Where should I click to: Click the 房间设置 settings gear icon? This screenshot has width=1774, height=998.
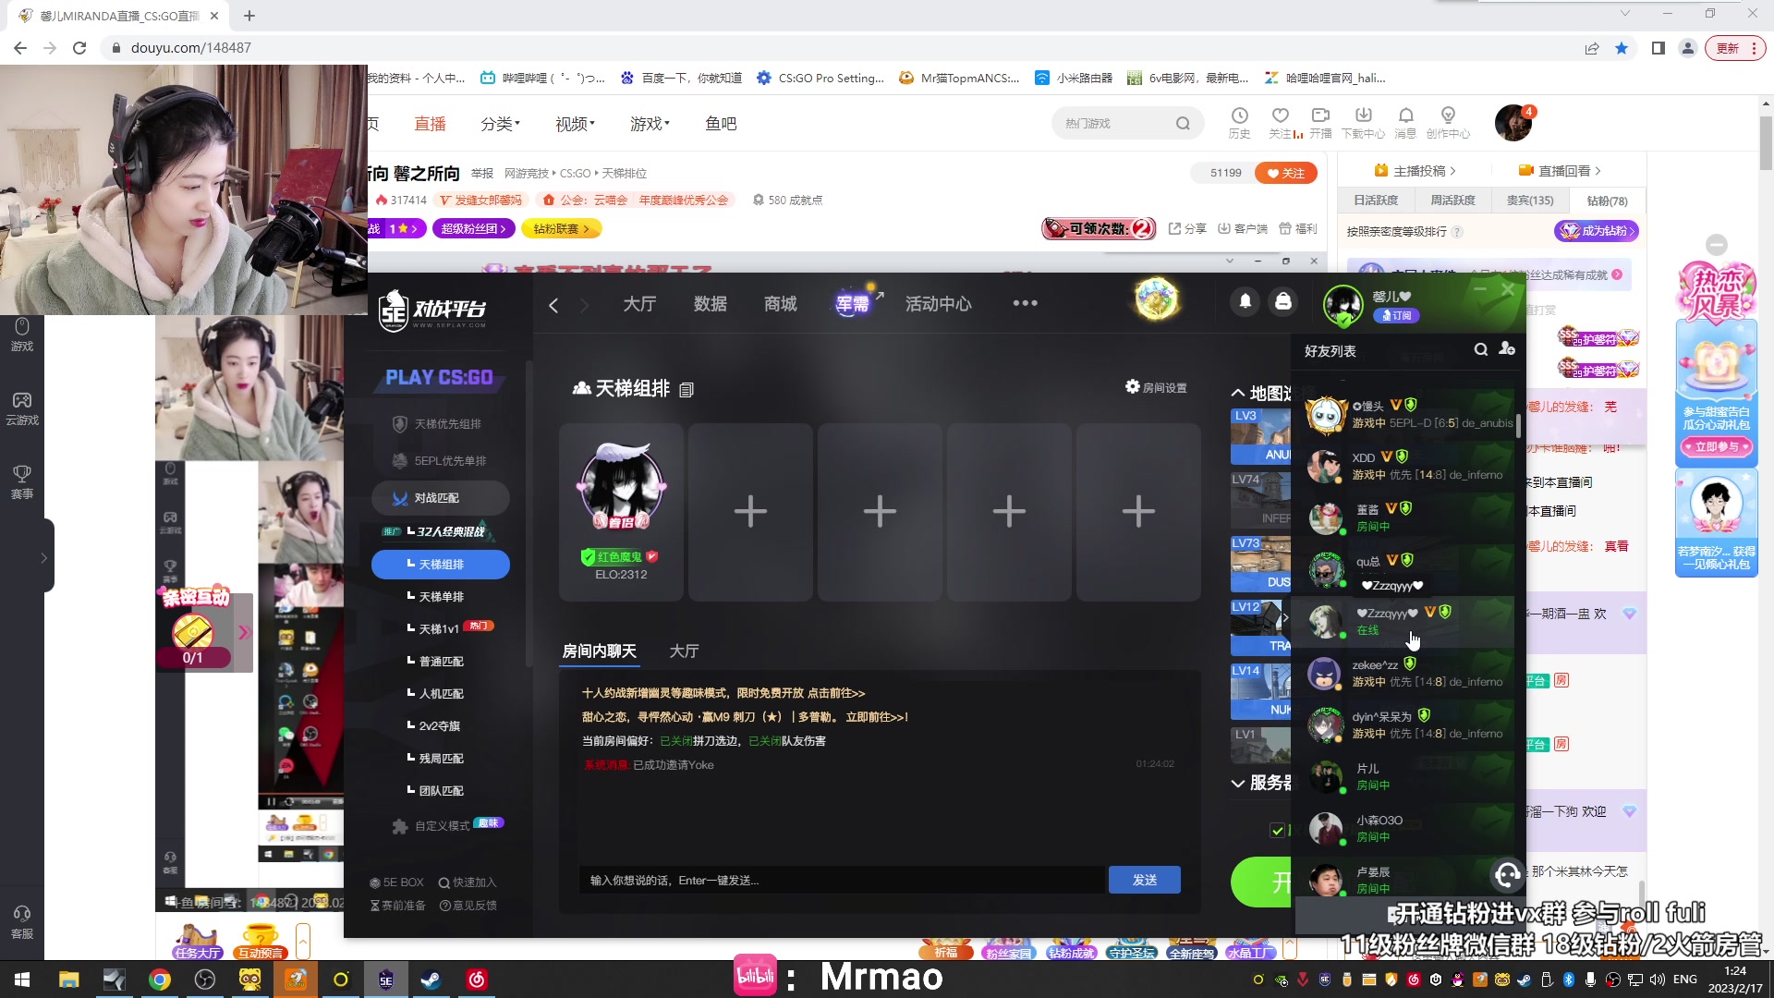pos(1131,387)
